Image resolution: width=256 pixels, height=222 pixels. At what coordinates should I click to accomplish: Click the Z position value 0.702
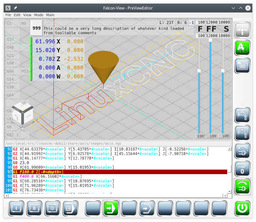click(x=47, y=59)
